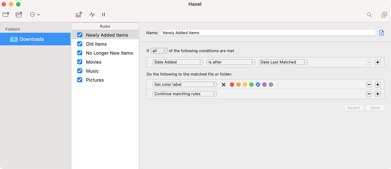
Task: Click the rule Name text field
Action: 268,33
